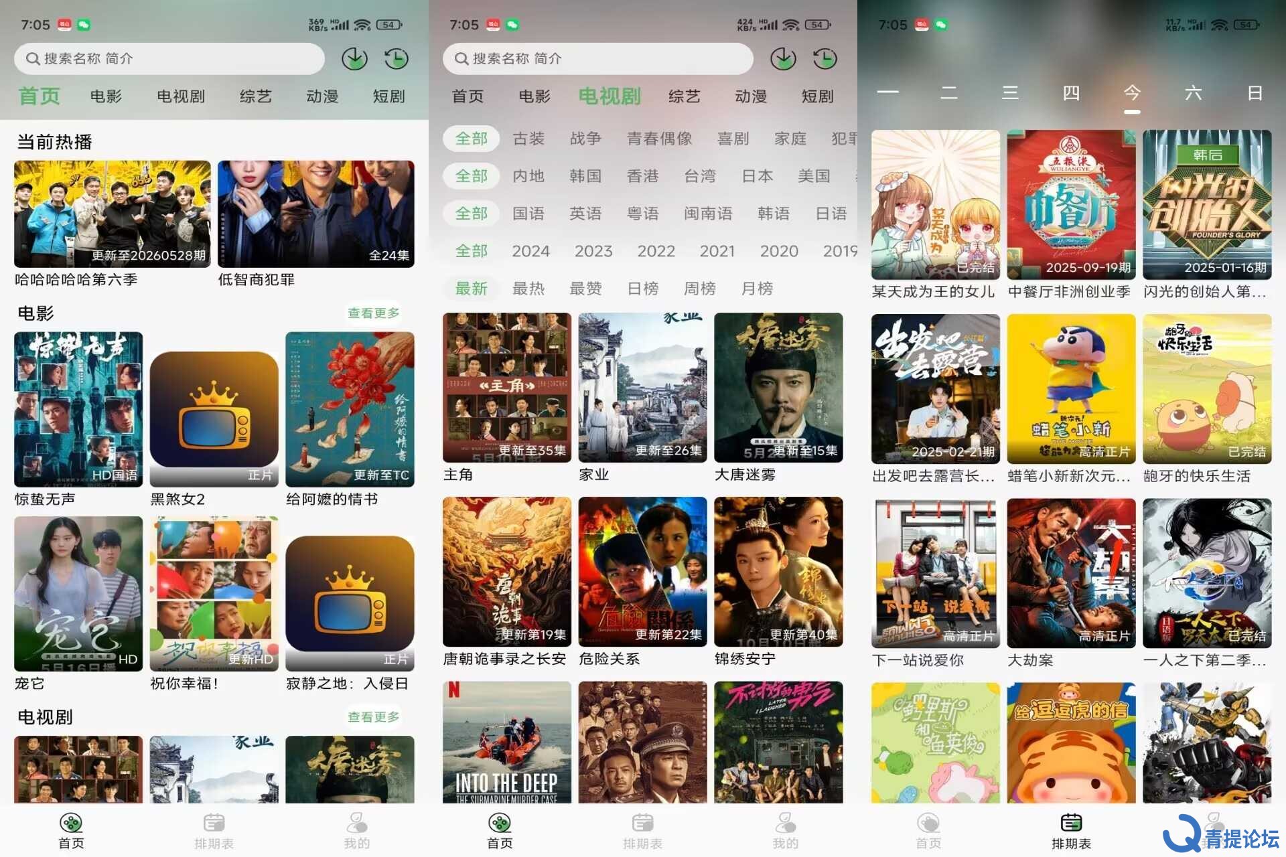
Task: Click the search field in left screen
Action: click(x=169, y=59)
